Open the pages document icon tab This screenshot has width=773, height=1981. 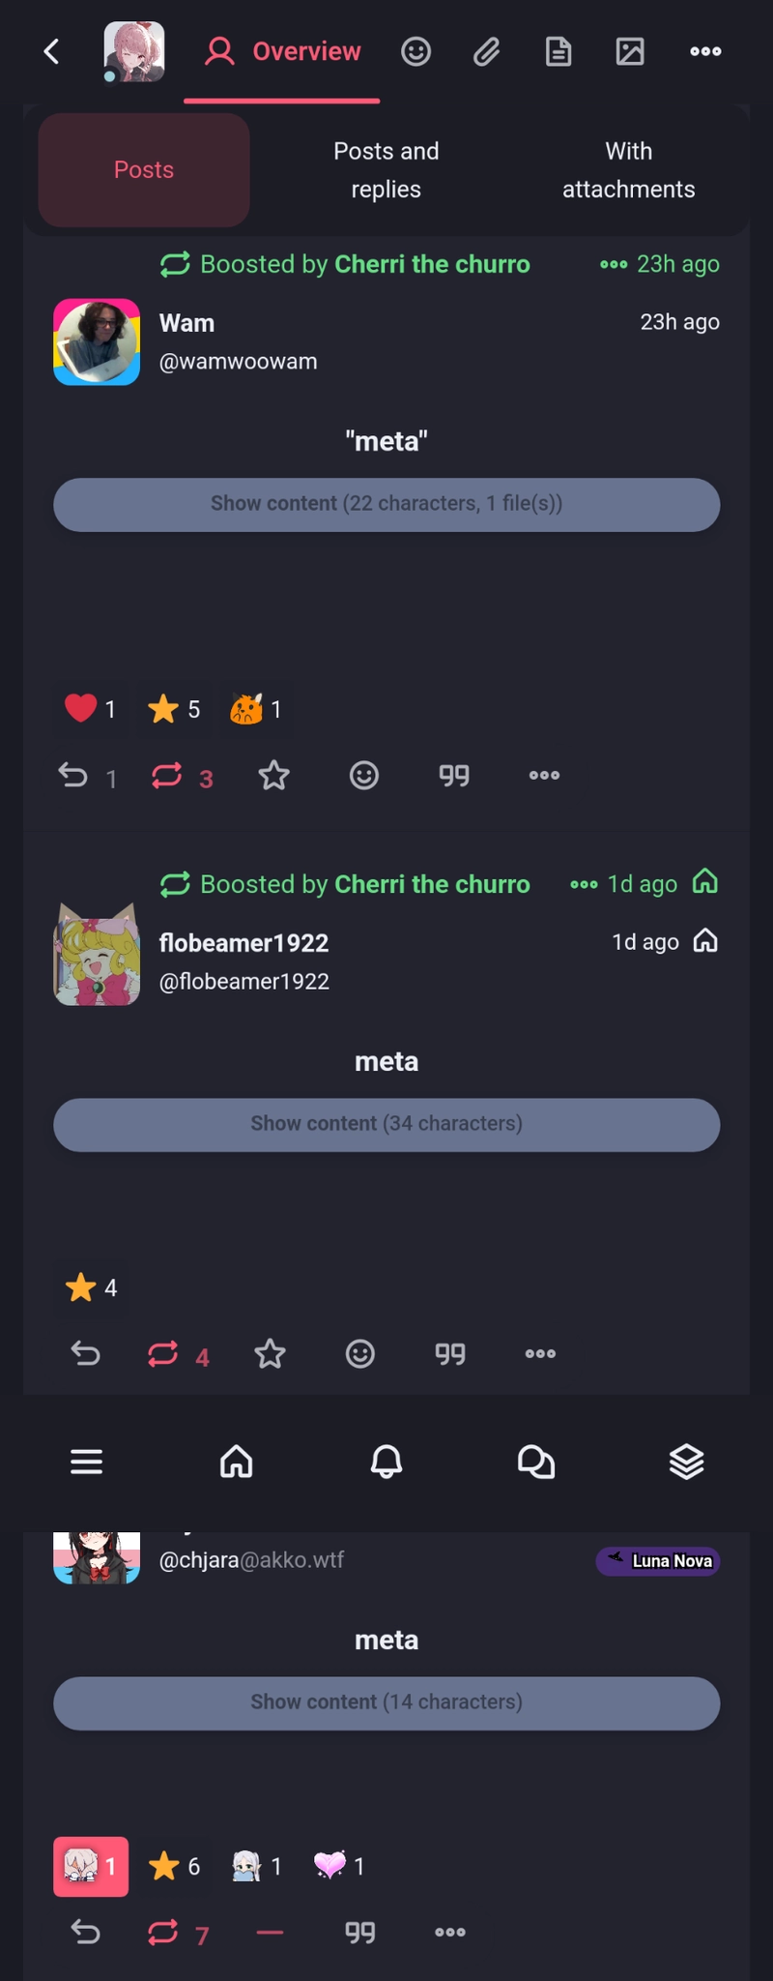558,51
